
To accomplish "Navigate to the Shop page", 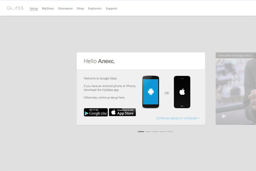I will pos(80,9).
